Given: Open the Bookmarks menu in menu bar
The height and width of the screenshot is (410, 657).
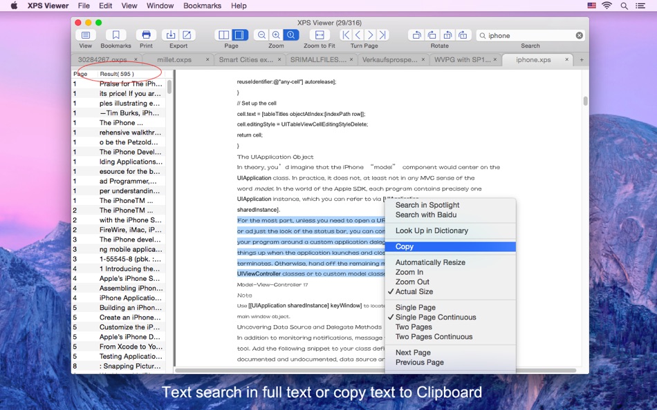Looking at the screenshot, I should pyautogui.click(x=203, y=6).
